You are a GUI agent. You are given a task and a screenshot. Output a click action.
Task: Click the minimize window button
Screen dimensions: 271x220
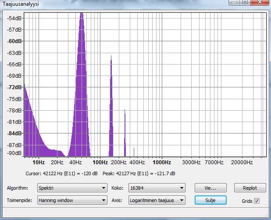pos(234,2)
